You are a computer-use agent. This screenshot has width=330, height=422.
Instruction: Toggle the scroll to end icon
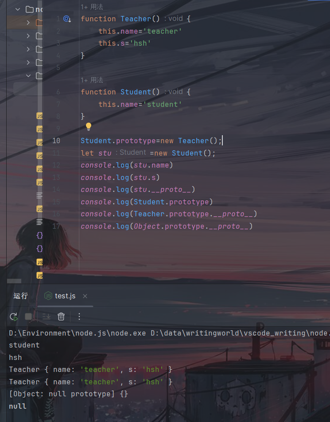pyautogui.click(x=47, y=316)
